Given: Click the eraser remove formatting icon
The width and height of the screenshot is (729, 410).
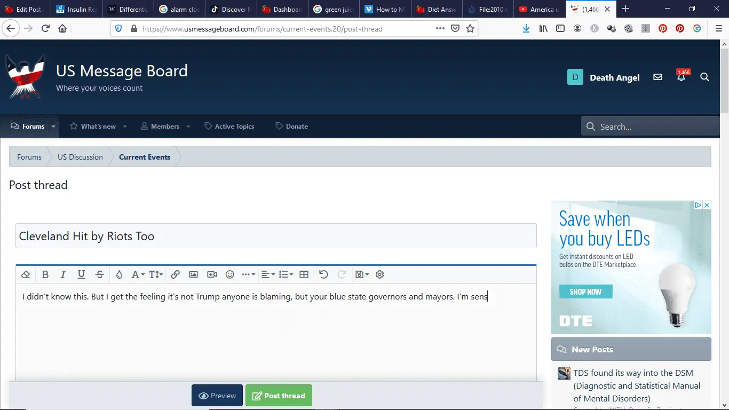Looking at the screenshot, I should tap(26, 274).
